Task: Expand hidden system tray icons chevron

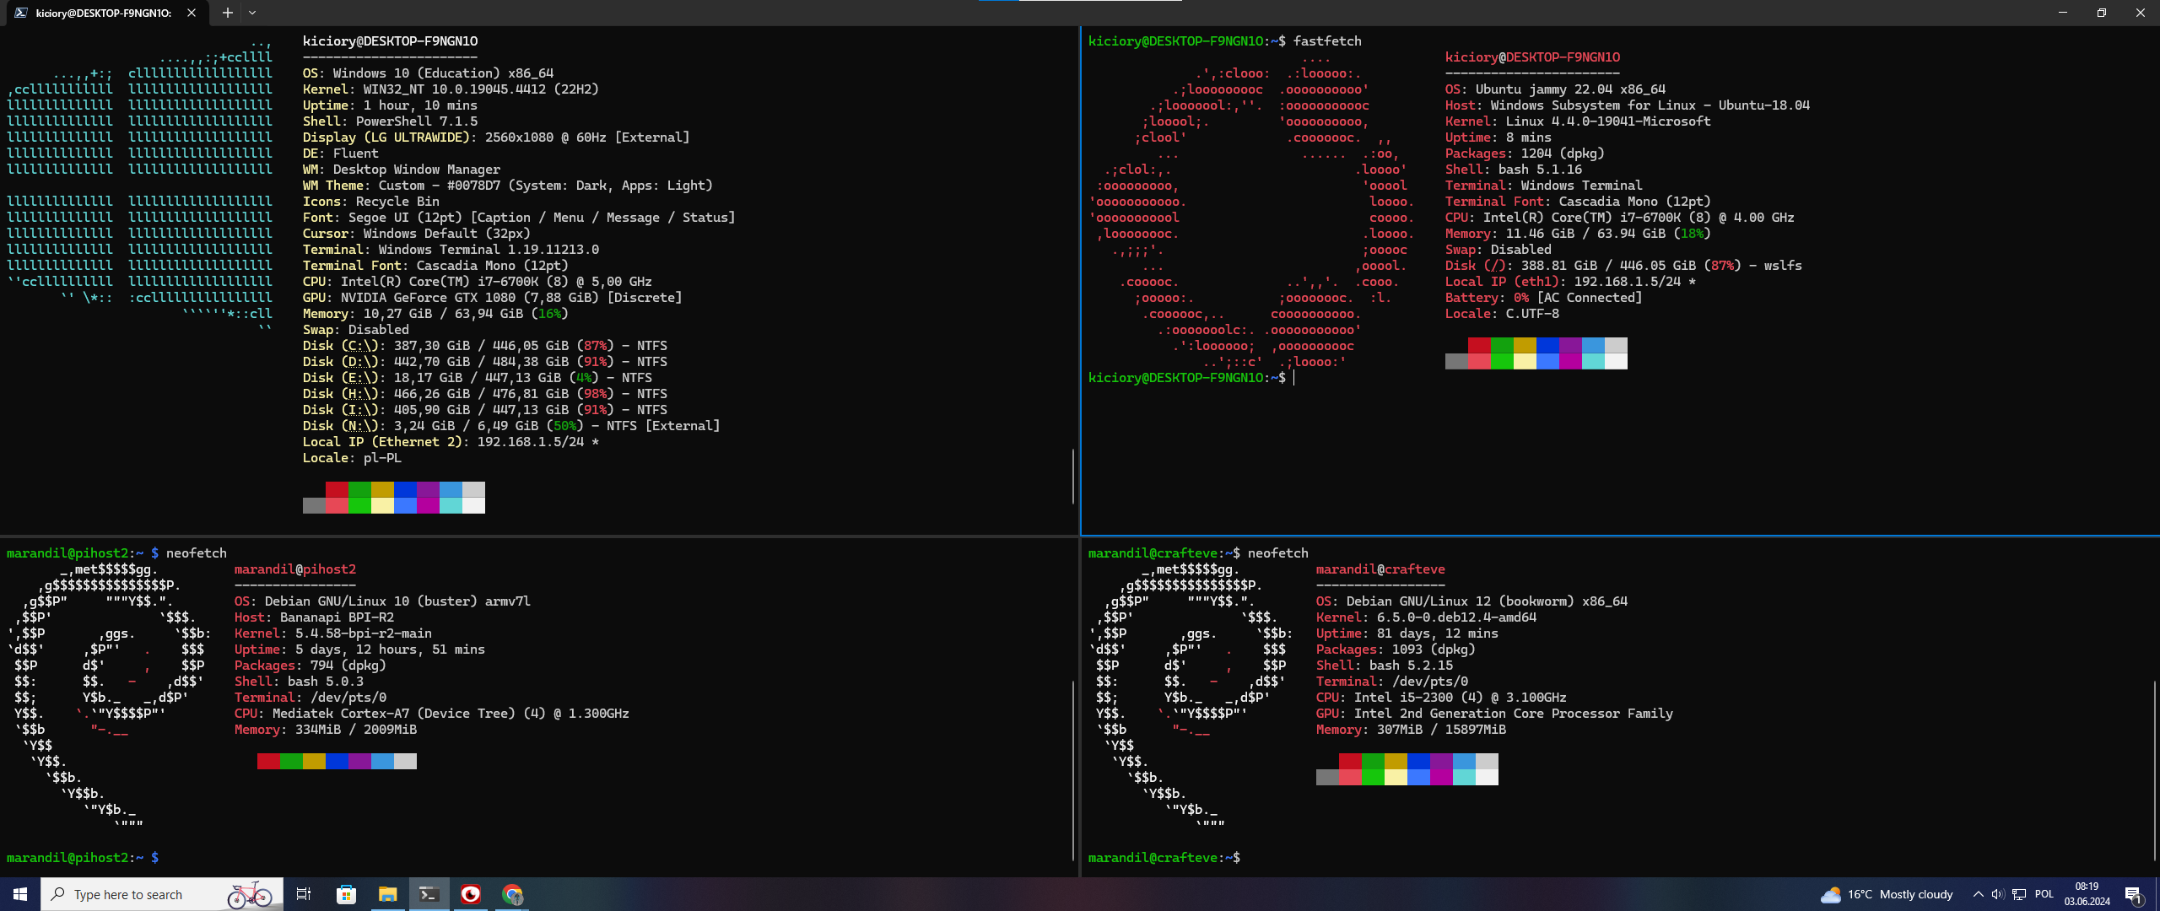Action: tap(1978, 894)
